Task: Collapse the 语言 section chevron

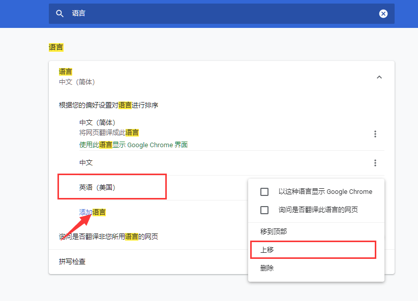Action: [379, 77]
